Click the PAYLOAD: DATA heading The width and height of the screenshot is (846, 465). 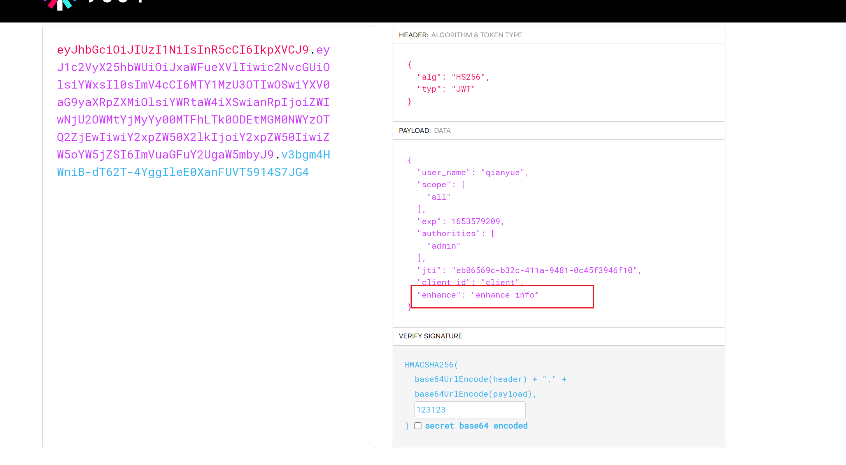click(425, 131)
